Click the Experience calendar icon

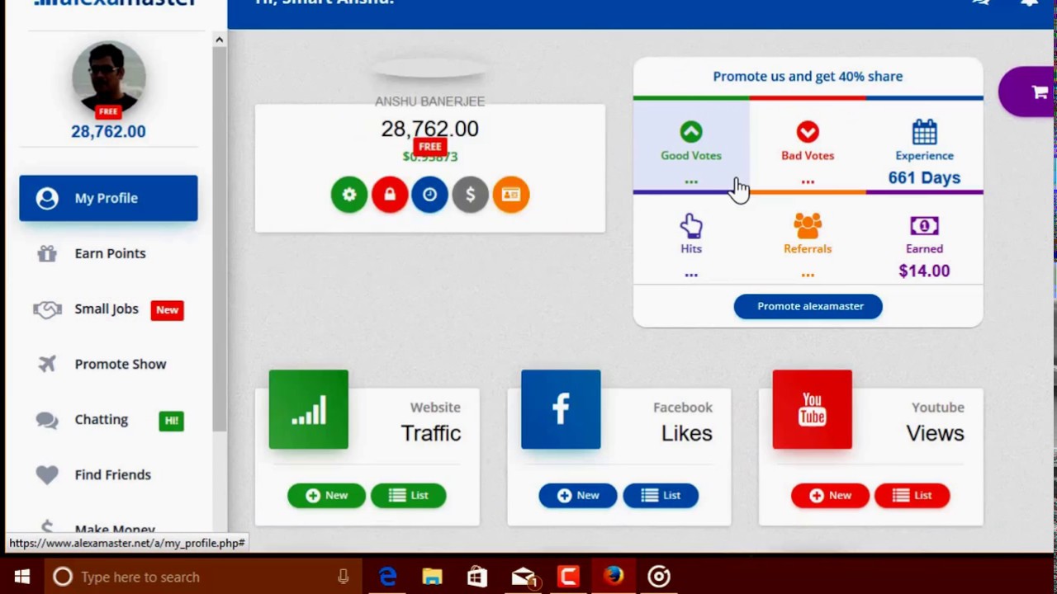(x=924, y=132)
